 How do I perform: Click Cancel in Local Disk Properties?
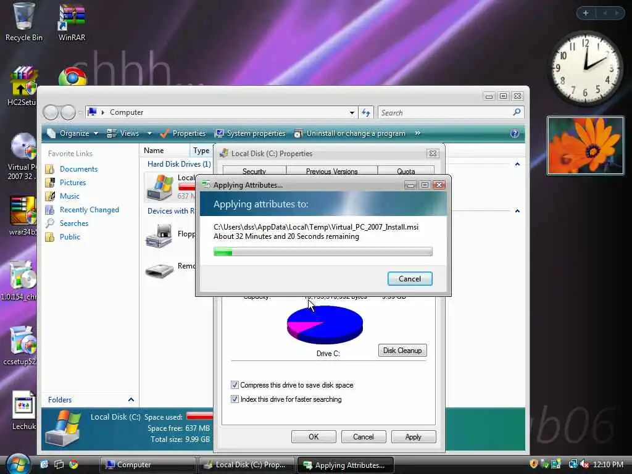tap(363, 437)
